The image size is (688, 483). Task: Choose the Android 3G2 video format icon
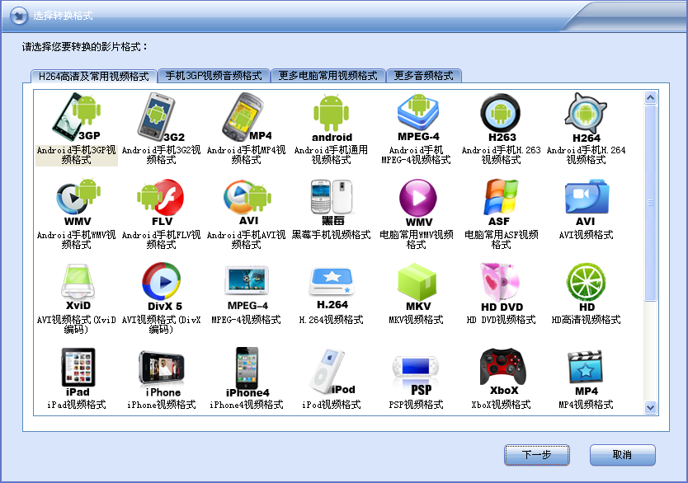pyautogui.click(x=161, y=117)
